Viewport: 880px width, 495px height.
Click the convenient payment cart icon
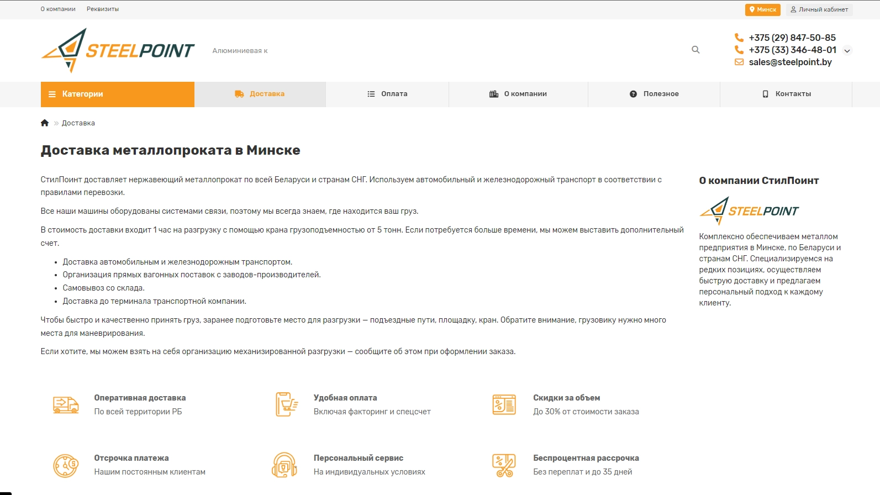pos(286,405)
